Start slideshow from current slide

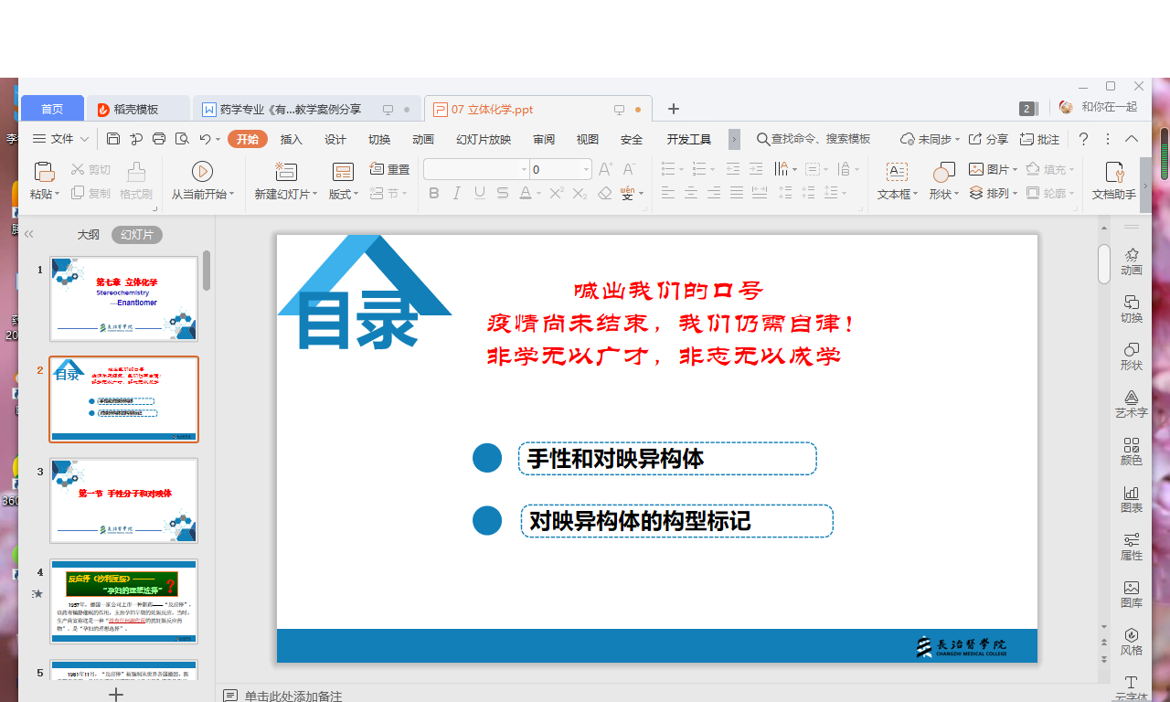pyautogui.click(x=202, y=172)
